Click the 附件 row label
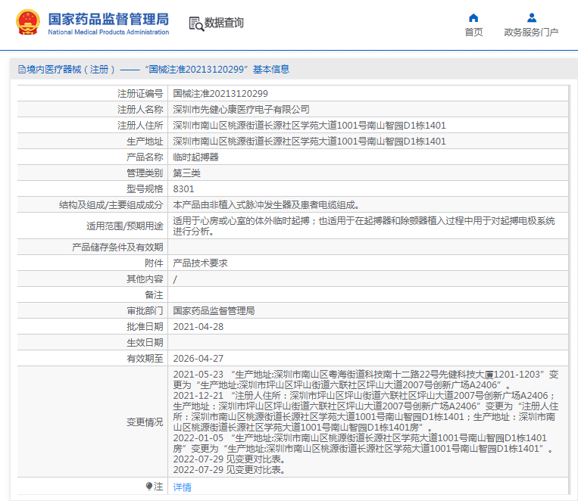578x501 pixels. pyautogui.click(x=154, y=263)
